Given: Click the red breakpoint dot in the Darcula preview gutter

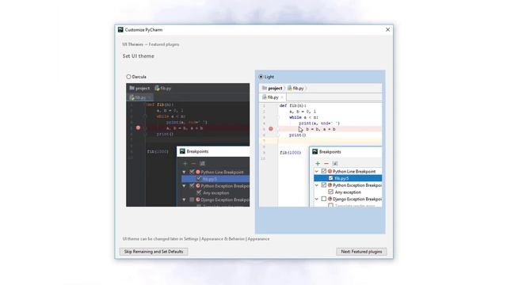Looking at the screenshot, I should coord(139,128).
